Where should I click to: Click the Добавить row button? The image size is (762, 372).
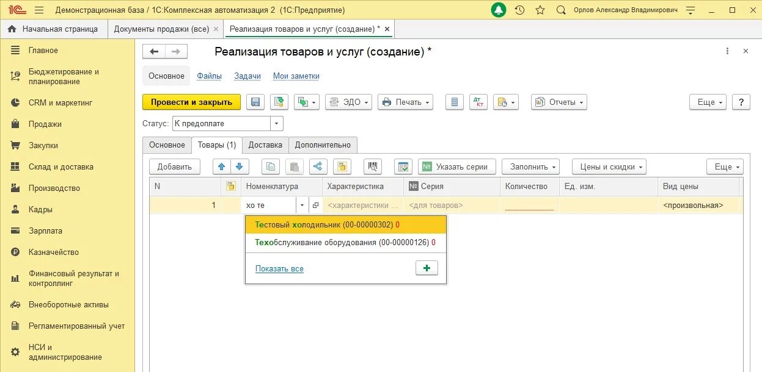175,166
